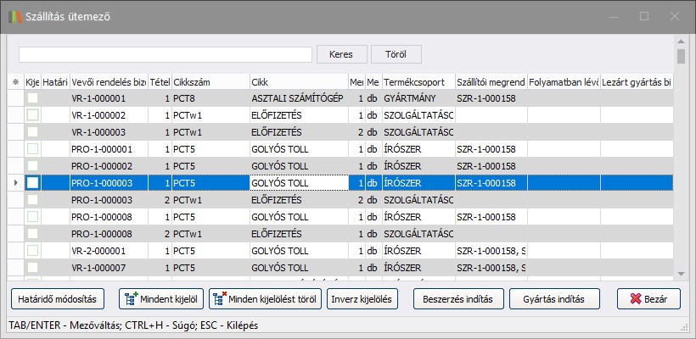Select the ASZTALI SZÁMÍTÓGÉP cell
696x339 pixels.
point(298,98)
